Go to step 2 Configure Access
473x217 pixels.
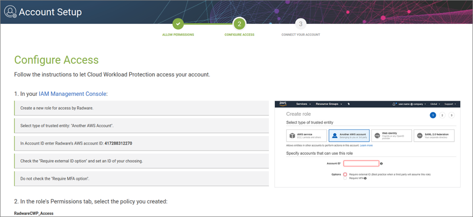[239, 24]
